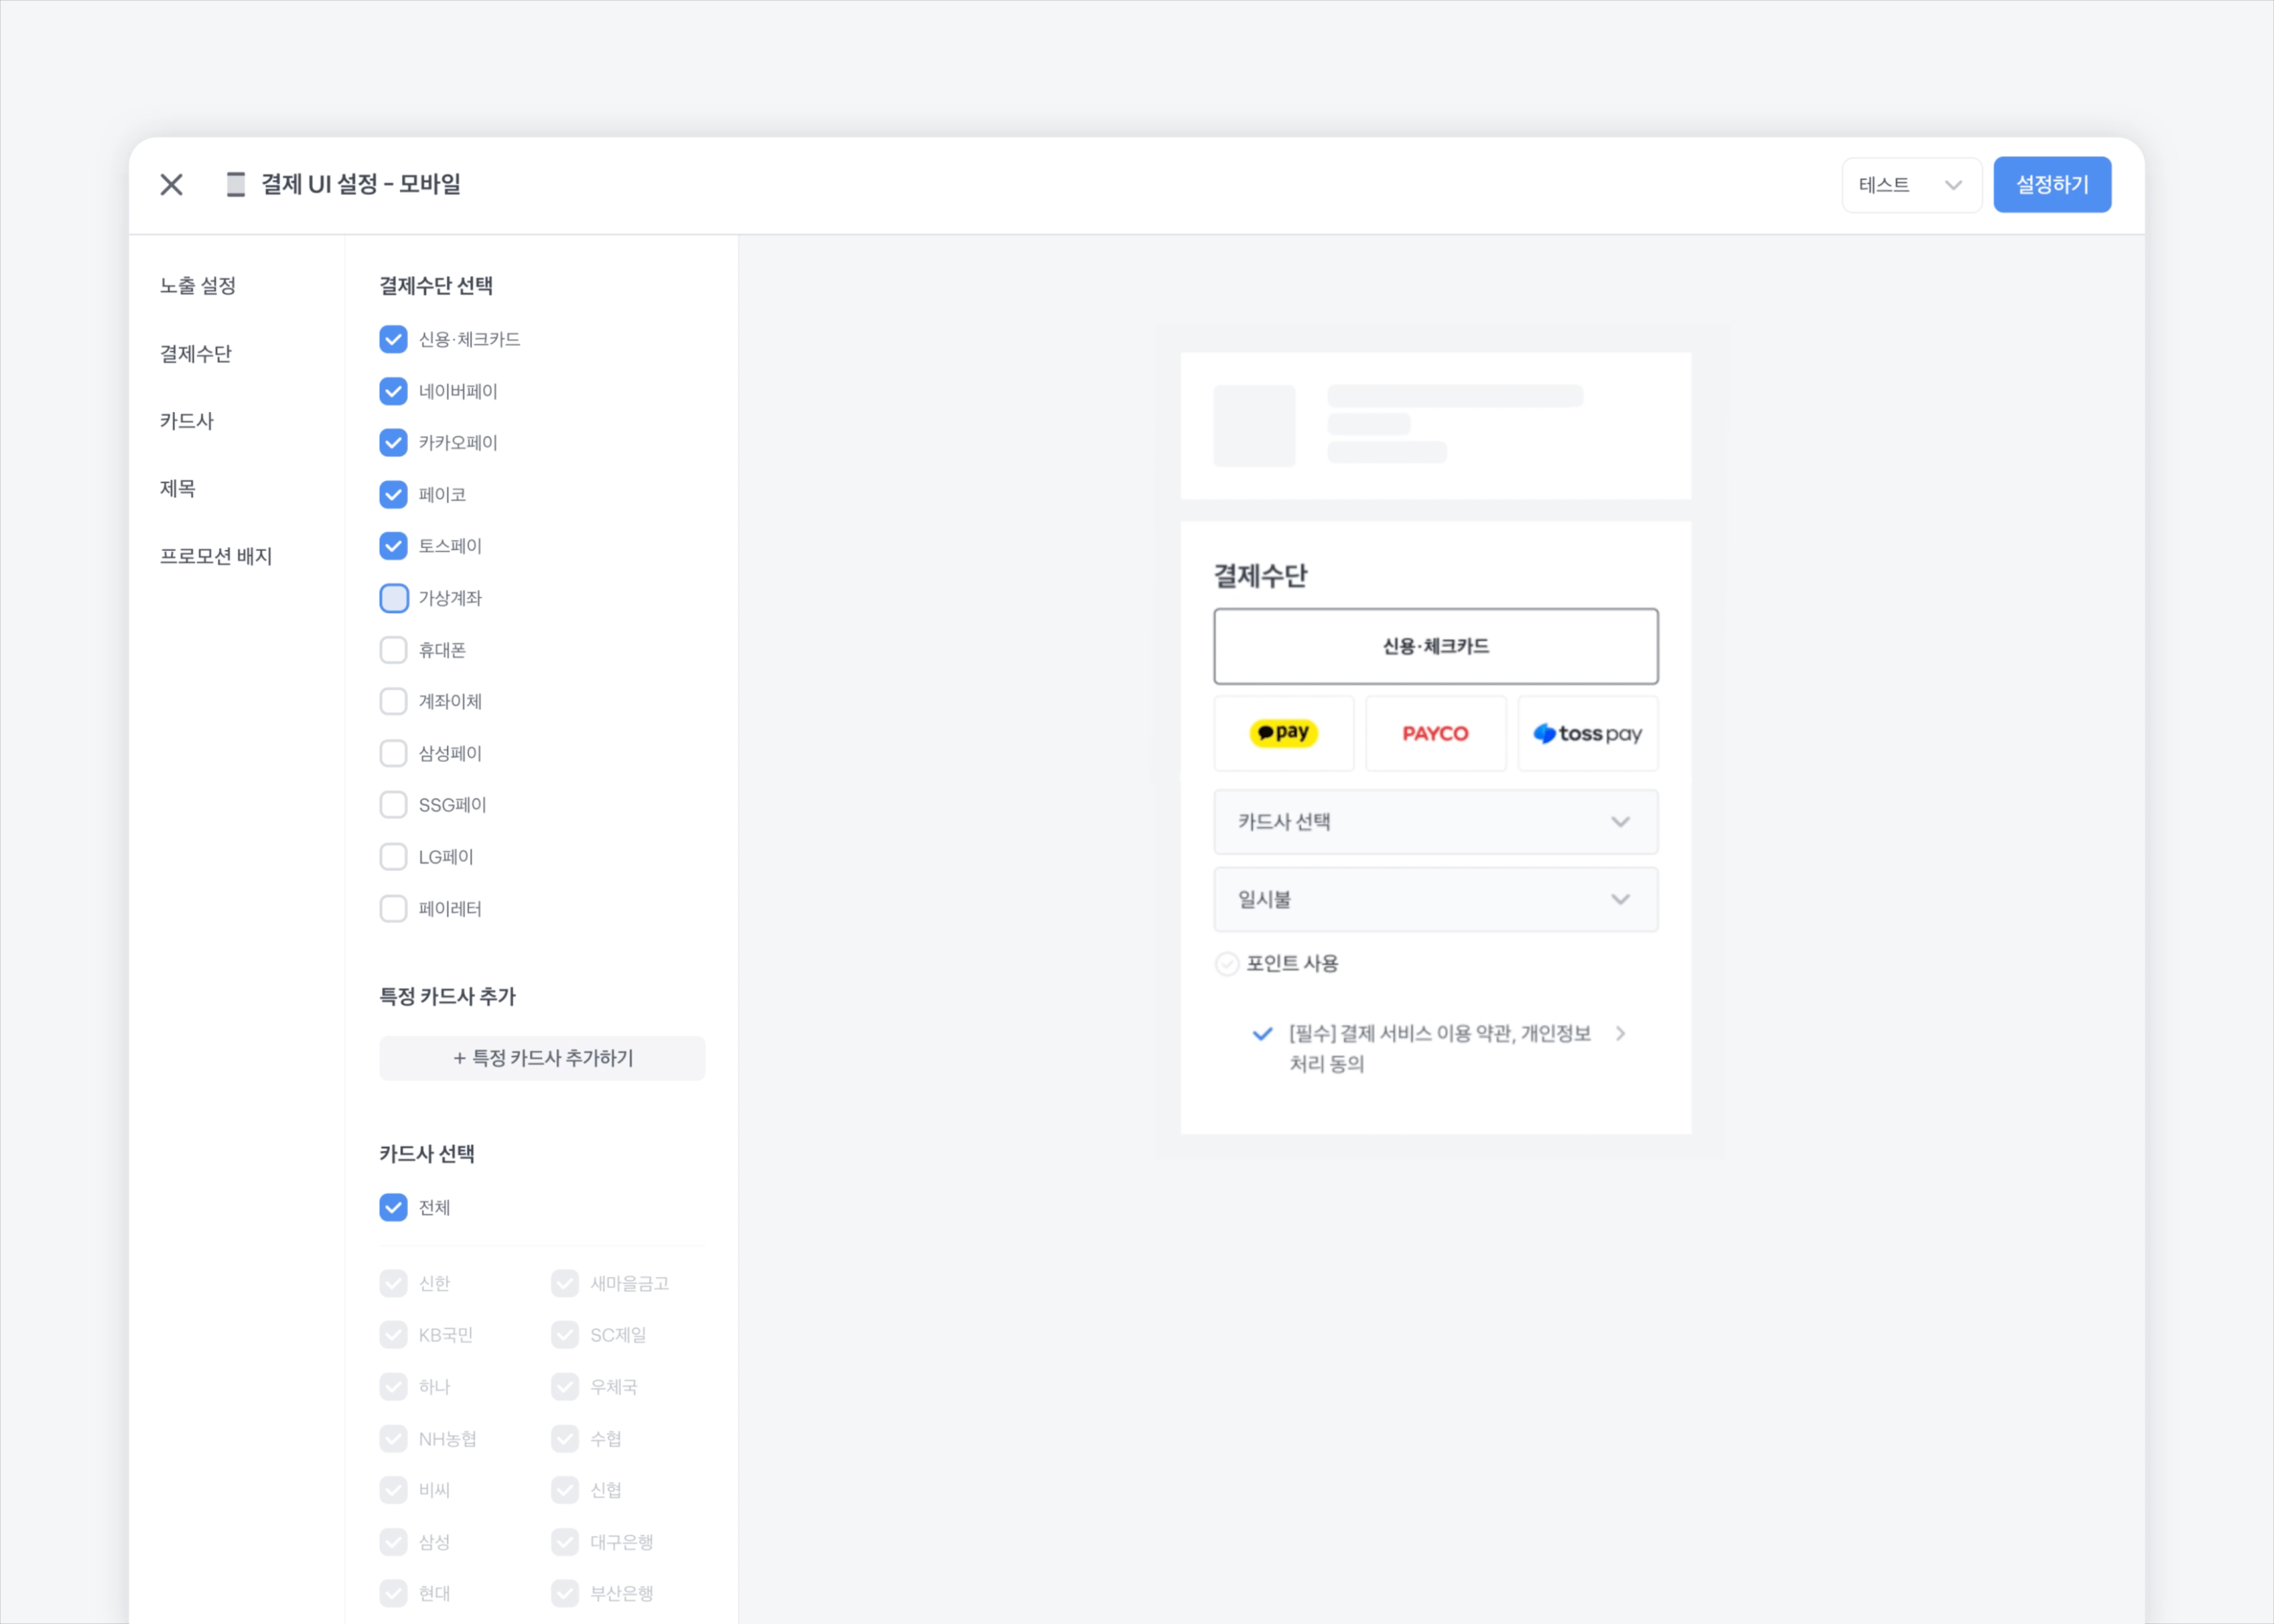Enable the 가상계좌 checkbox
The height and width of the screenshot is (1624, 2274).
tap(394, 598)
